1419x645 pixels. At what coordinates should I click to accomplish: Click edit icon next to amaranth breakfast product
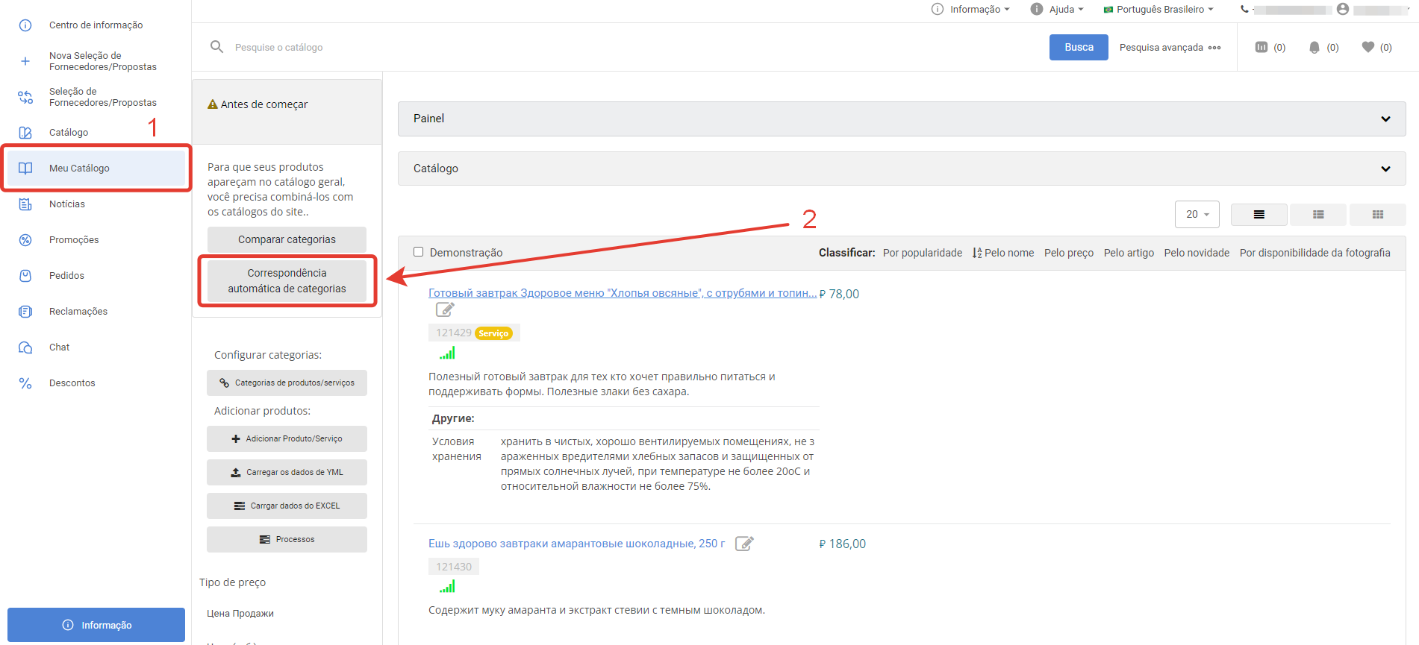pyautogui.click(x=744, y=544)
